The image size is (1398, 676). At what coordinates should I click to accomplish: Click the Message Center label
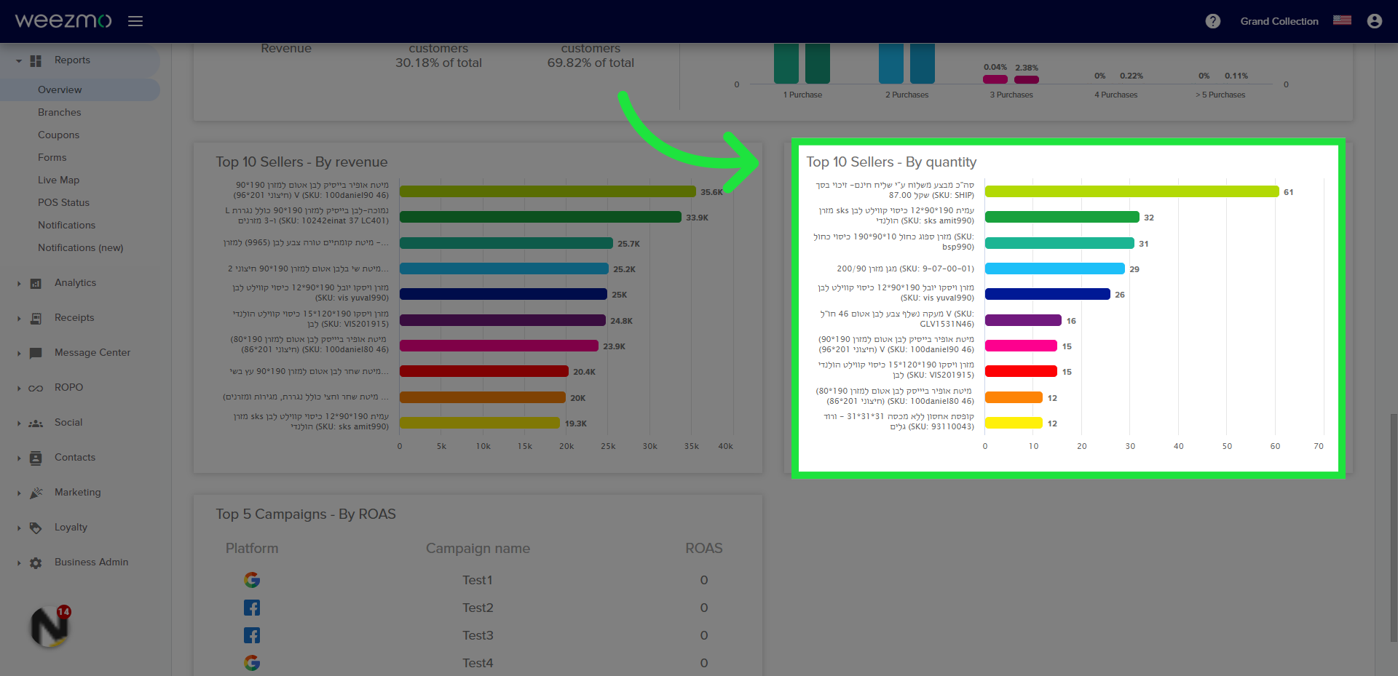[92, 352]
